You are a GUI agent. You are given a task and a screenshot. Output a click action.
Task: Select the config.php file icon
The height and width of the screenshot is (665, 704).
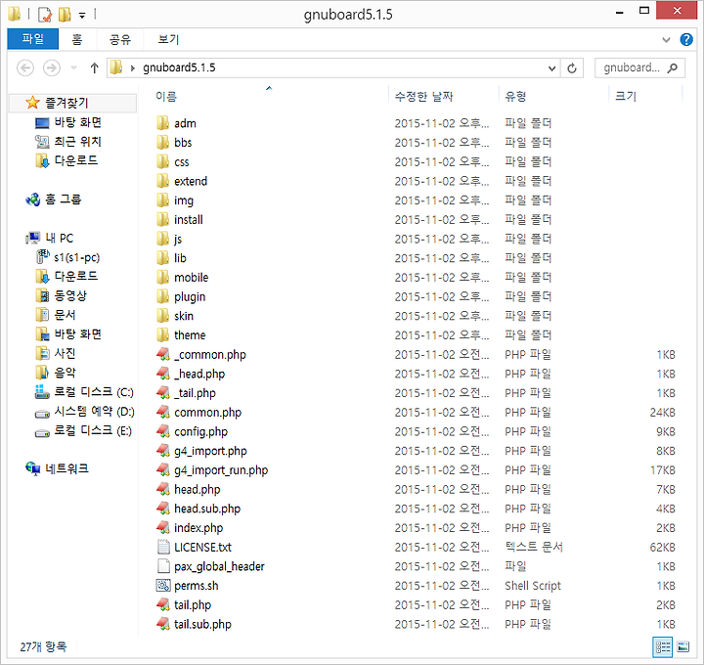click(x=163, y=431)
